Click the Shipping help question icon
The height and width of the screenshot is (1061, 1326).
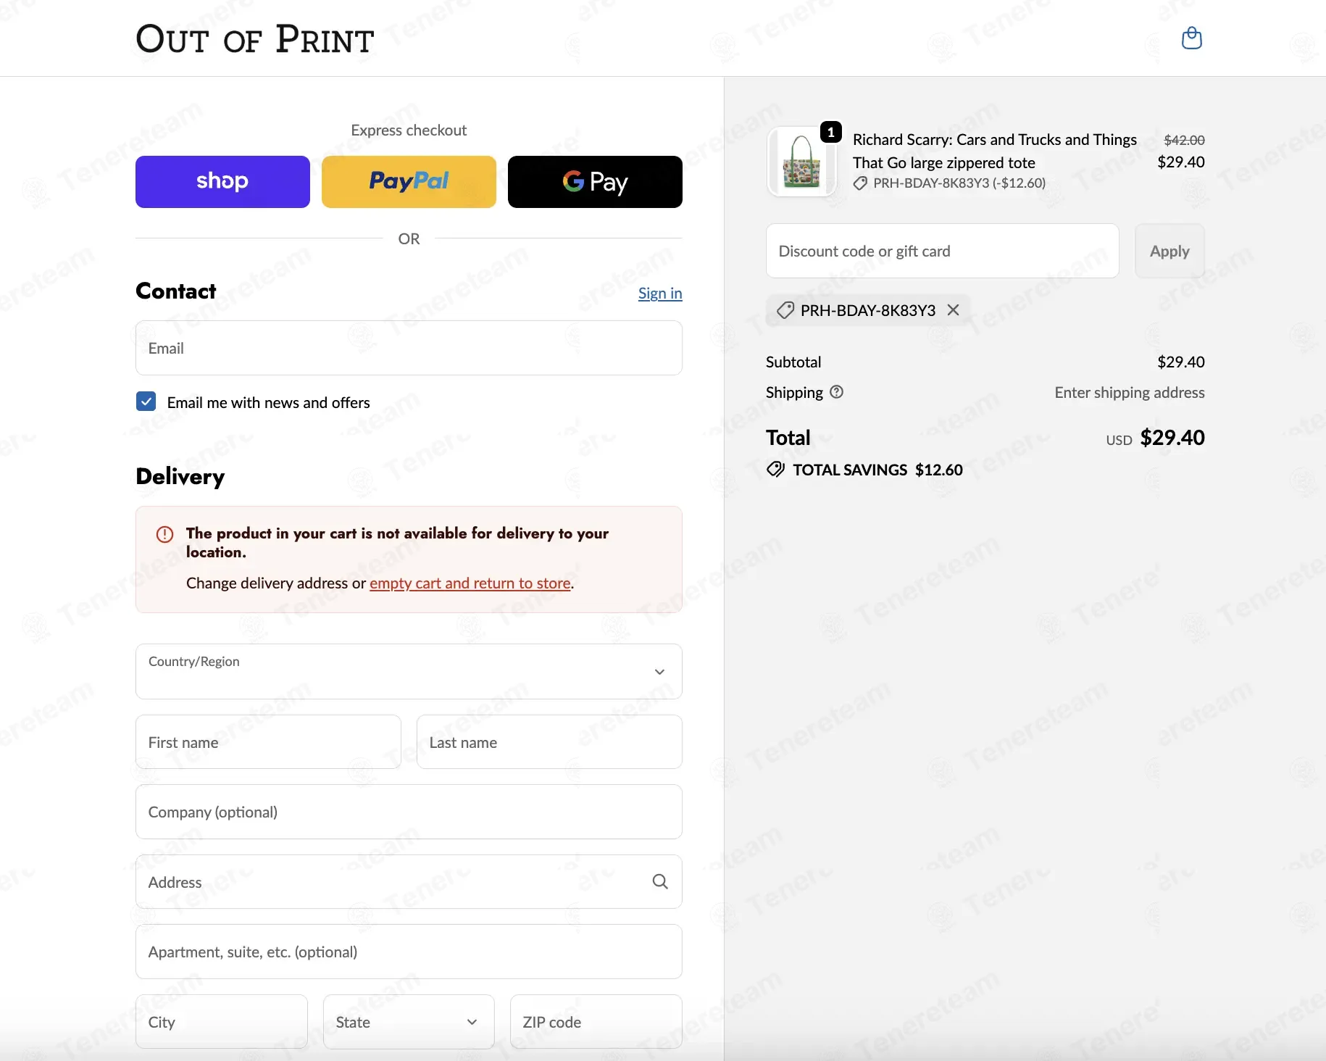pyautogui.click(x=836, y=392)
